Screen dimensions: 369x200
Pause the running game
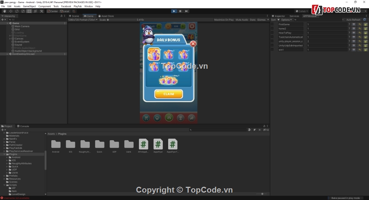(x=180, y=11)
